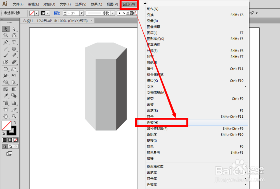Collapse the toolbox double-arrow
Image resolution: width=280 pixels, height=189 pixels.
pyautogui.click(x=2, y=20)
